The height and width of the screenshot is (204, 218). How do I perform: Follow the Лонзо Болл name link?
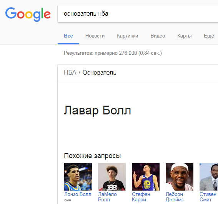click(78, 194)
